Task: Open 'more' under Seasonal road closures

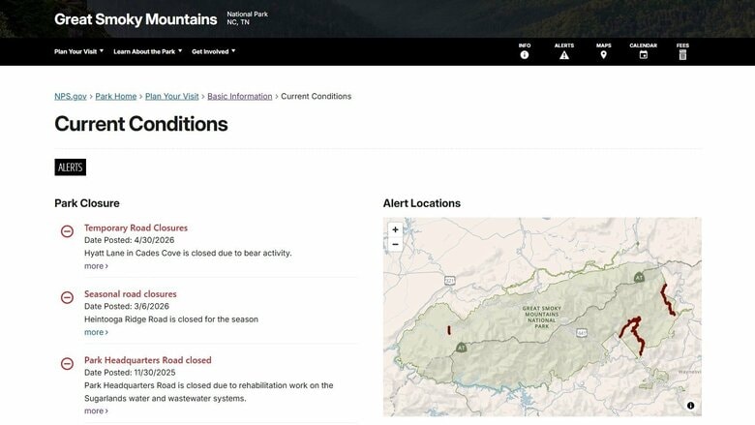Action: tap(96, 332)
